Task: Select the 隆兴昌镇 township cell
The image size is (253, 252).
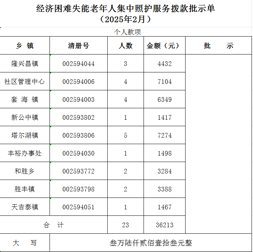Action: coord(25,64)
